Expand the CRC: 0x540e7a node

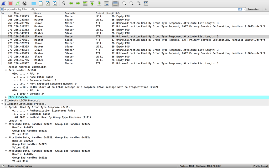[x=6, y=97]
